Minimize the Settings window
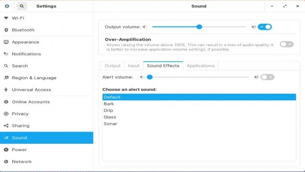305x172 pixels. (x=272, y=6)
